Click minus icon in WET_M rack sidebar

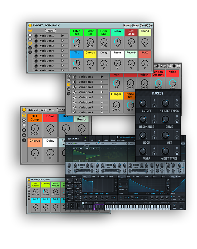coord(24,125)
